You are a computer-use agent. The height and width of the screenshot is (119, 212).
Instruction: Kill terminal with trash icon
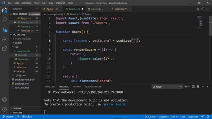point(198,87)
